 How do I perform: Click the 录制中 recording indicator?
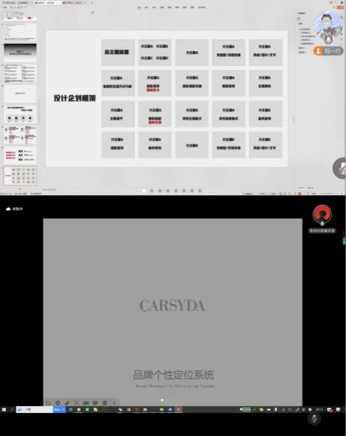15,208
